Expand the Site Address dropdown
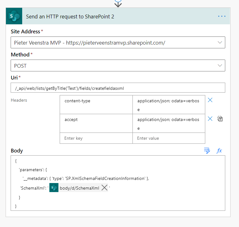Screen dimensions: 239x227 pyautogui.click(x=220, y=42)
